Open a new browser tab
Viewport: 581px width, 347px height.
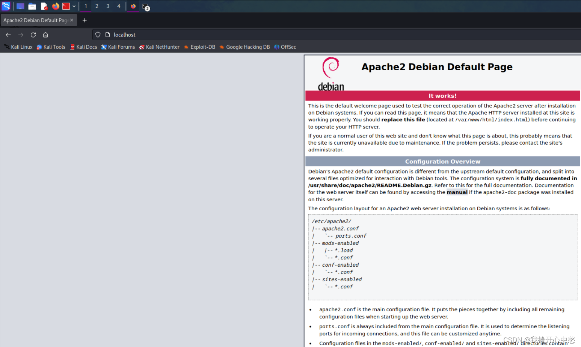click(84, 20)
